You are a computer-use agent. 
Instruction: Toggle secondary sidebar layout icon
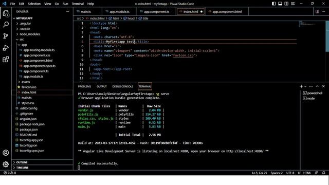click(286, 4)
